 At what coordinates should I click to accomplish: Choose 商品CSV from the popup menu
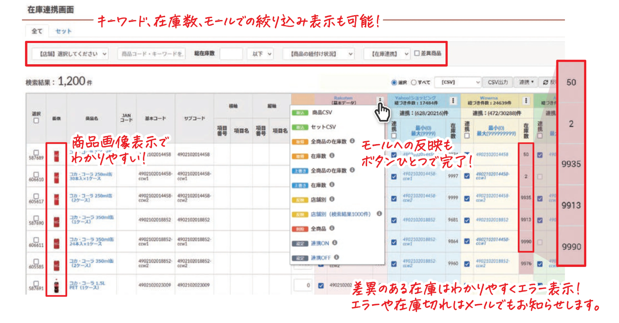click(x=322, y=112)
